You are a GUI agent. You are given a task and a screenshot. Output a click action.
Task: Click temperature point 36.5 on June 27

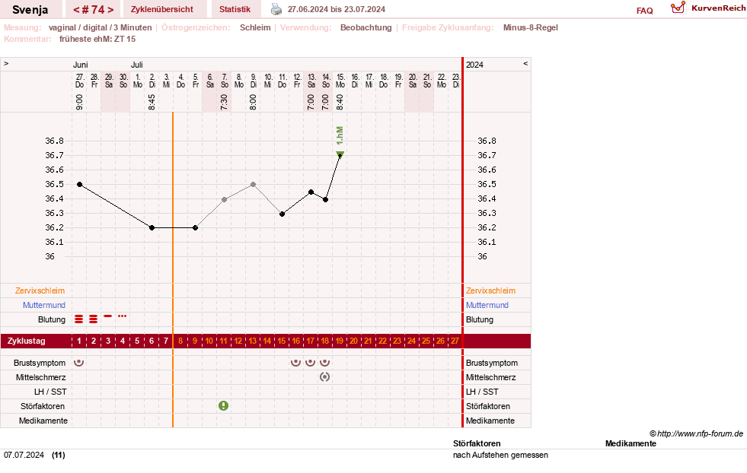pos(79,185)
